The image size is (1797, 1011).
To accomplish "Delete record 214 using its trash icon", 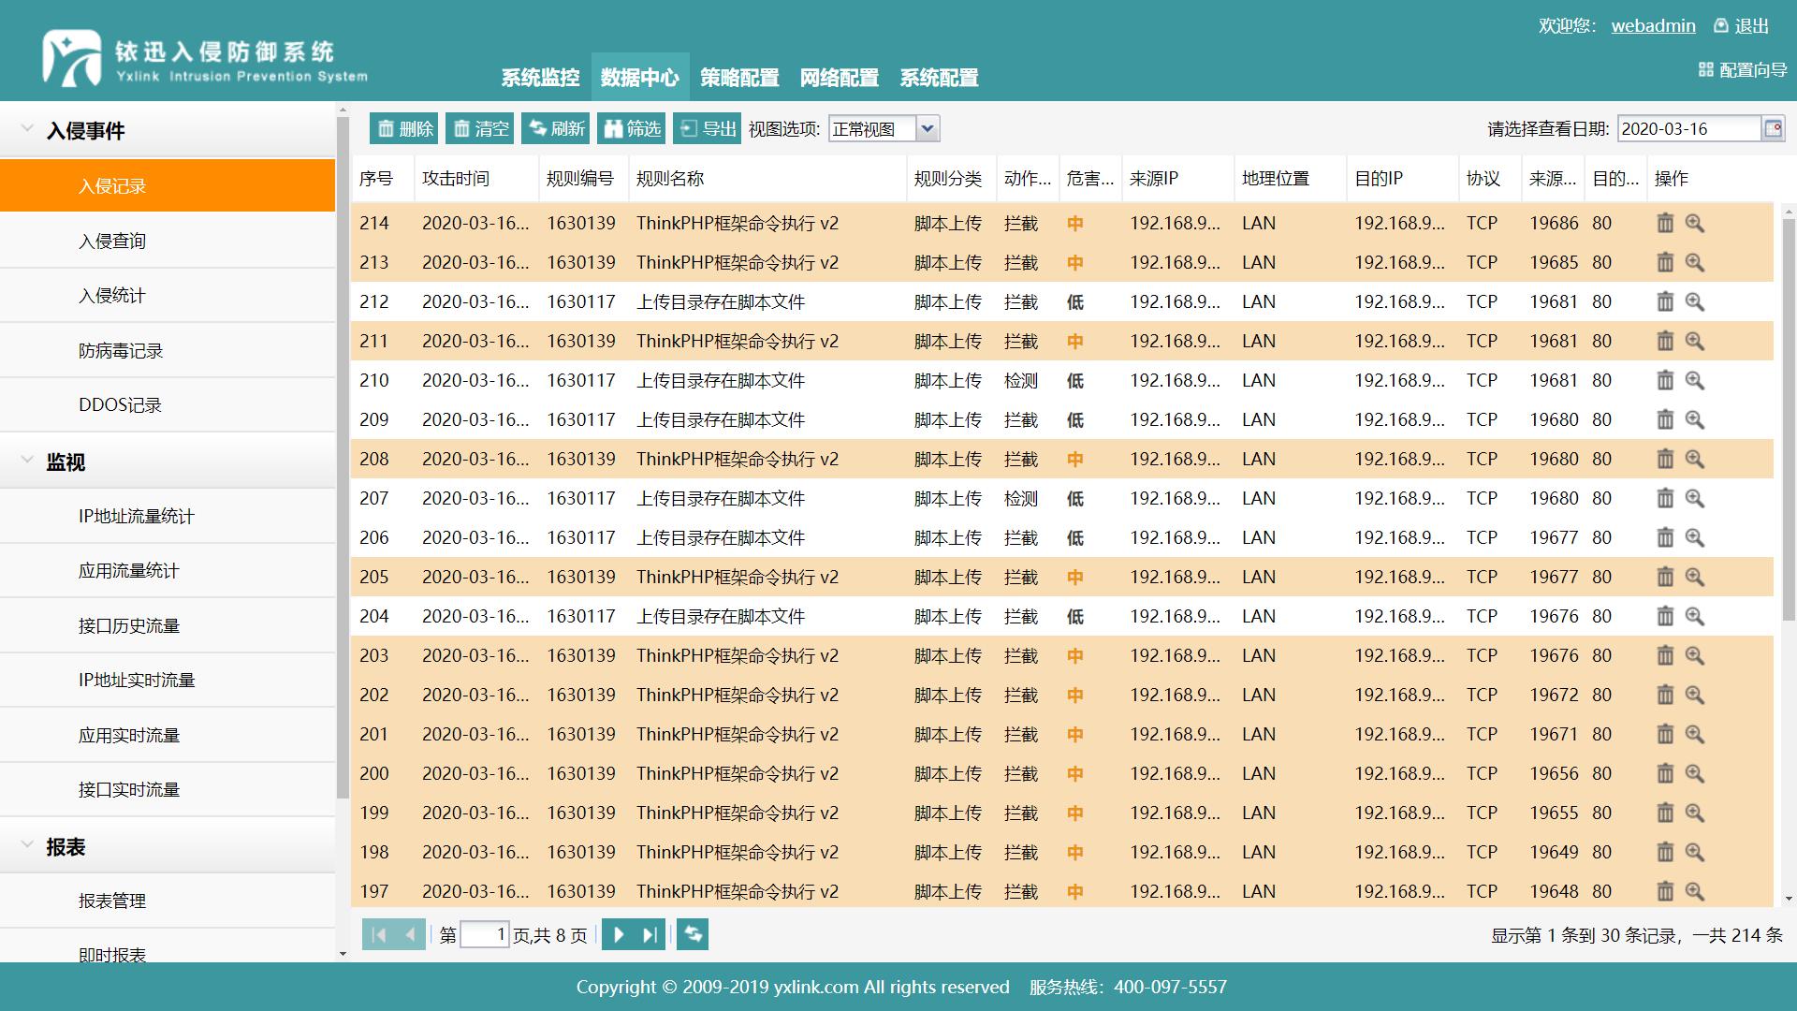I will (x=1665, y=223).
